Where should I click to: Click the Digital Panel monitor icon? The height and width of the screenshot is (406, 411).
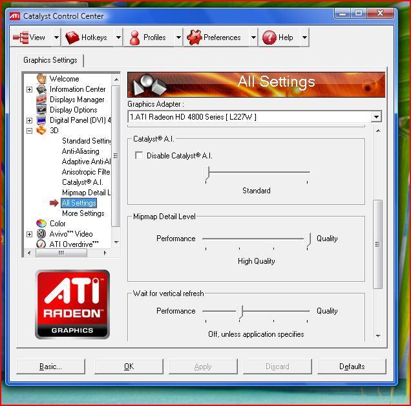(41, 120)
